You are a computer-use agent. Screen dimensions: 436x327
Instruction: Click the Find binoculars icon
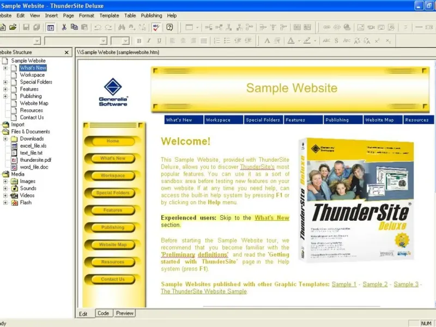122,27
